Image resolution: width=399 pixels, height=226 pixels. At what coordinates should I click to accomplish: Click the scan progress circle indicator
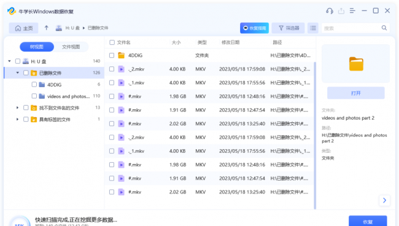[x=20, y=222]
